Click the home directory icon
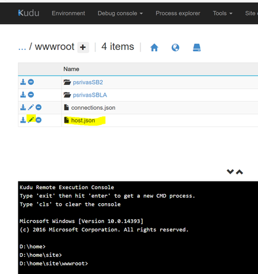The image size is (258, 274). click(x=154, y=47)
